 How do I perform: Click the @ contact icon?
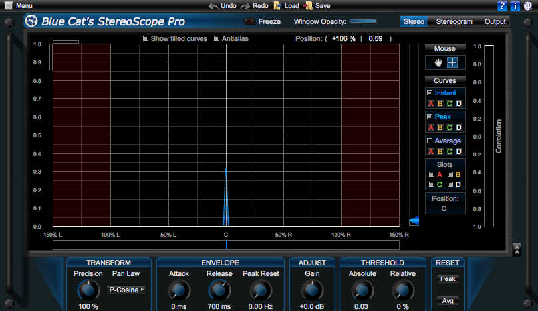pos(528,6)
